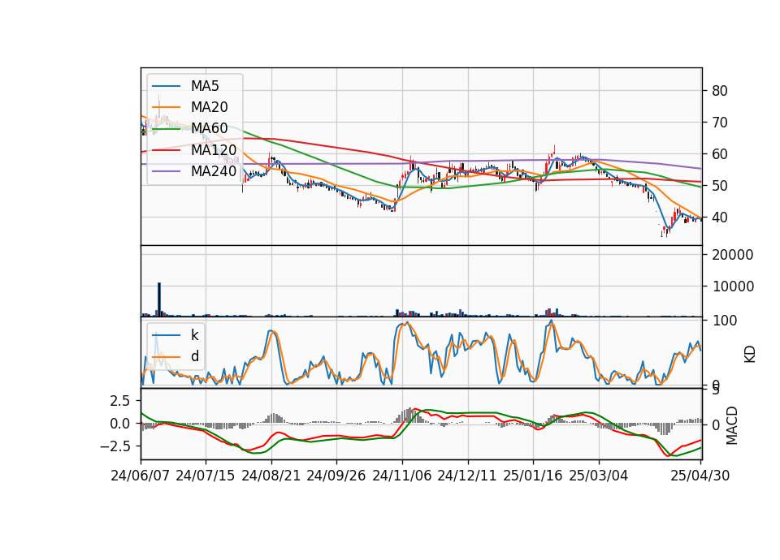
Task: Click the MA5 legend label
Action: click(205, 86)
